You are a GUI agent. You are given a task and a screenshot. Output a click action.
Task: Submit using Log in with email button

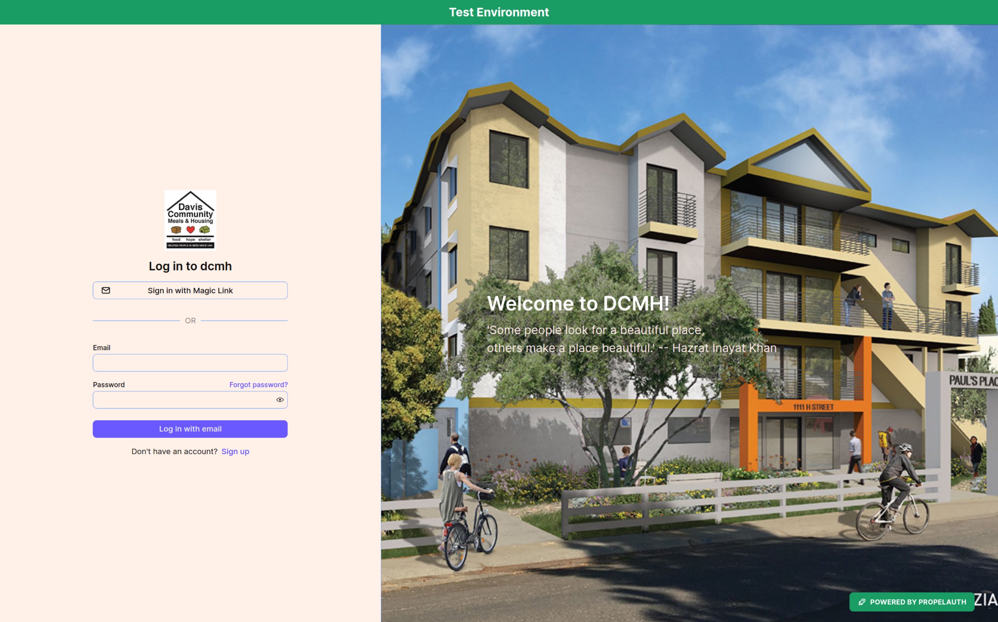(x=190, y=429)
